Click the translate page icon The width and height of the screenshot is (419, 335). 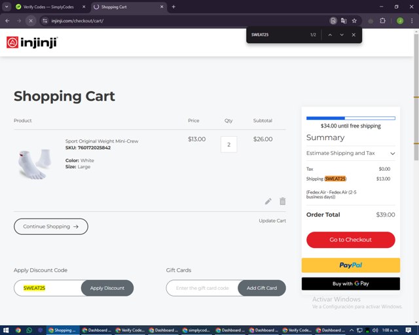(x=344, y=20)
